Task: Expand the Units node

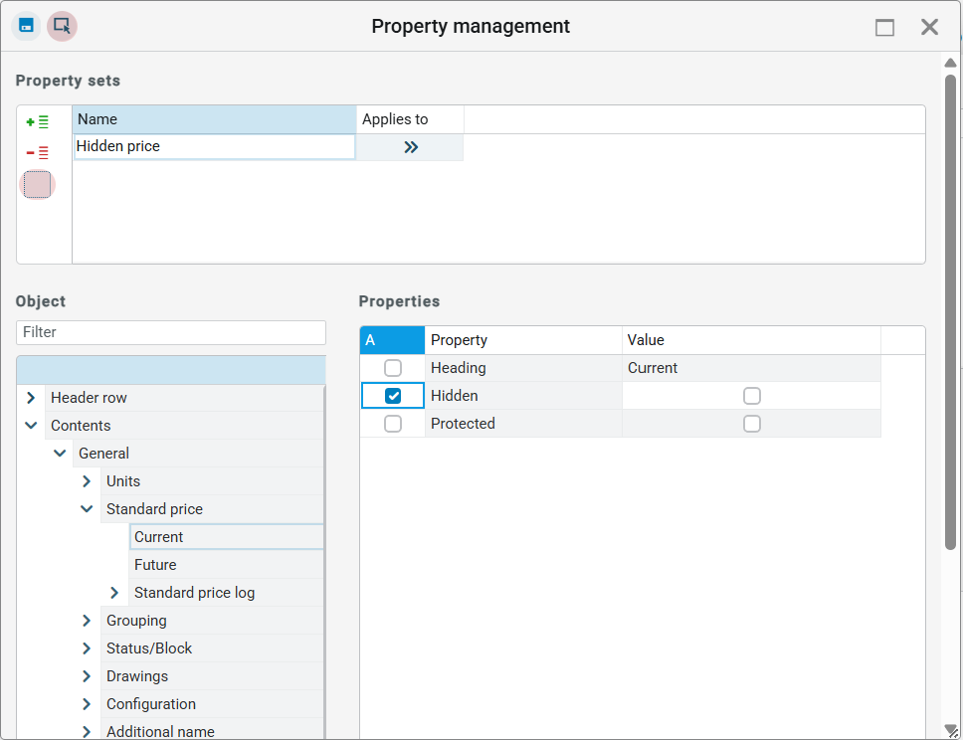Action: pos(87,481)
